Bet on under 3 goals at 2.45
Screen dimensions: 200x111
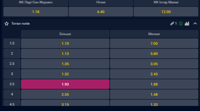click(154, 74)
